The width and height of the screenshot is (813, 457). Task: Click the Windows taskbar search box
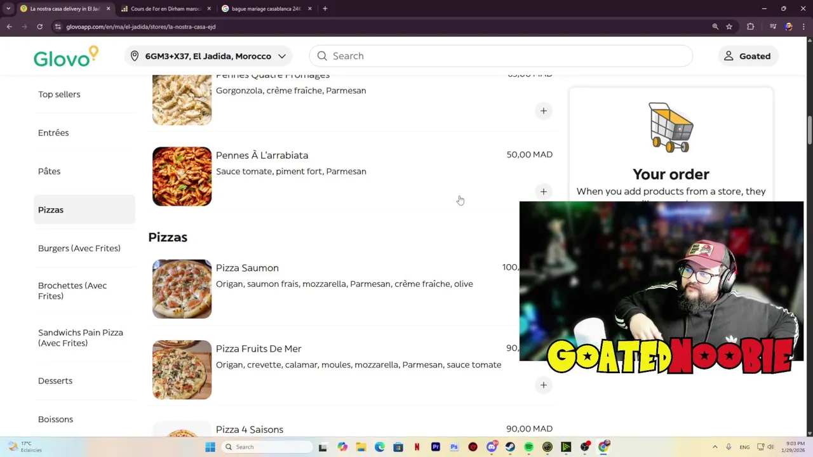(267, 447)
